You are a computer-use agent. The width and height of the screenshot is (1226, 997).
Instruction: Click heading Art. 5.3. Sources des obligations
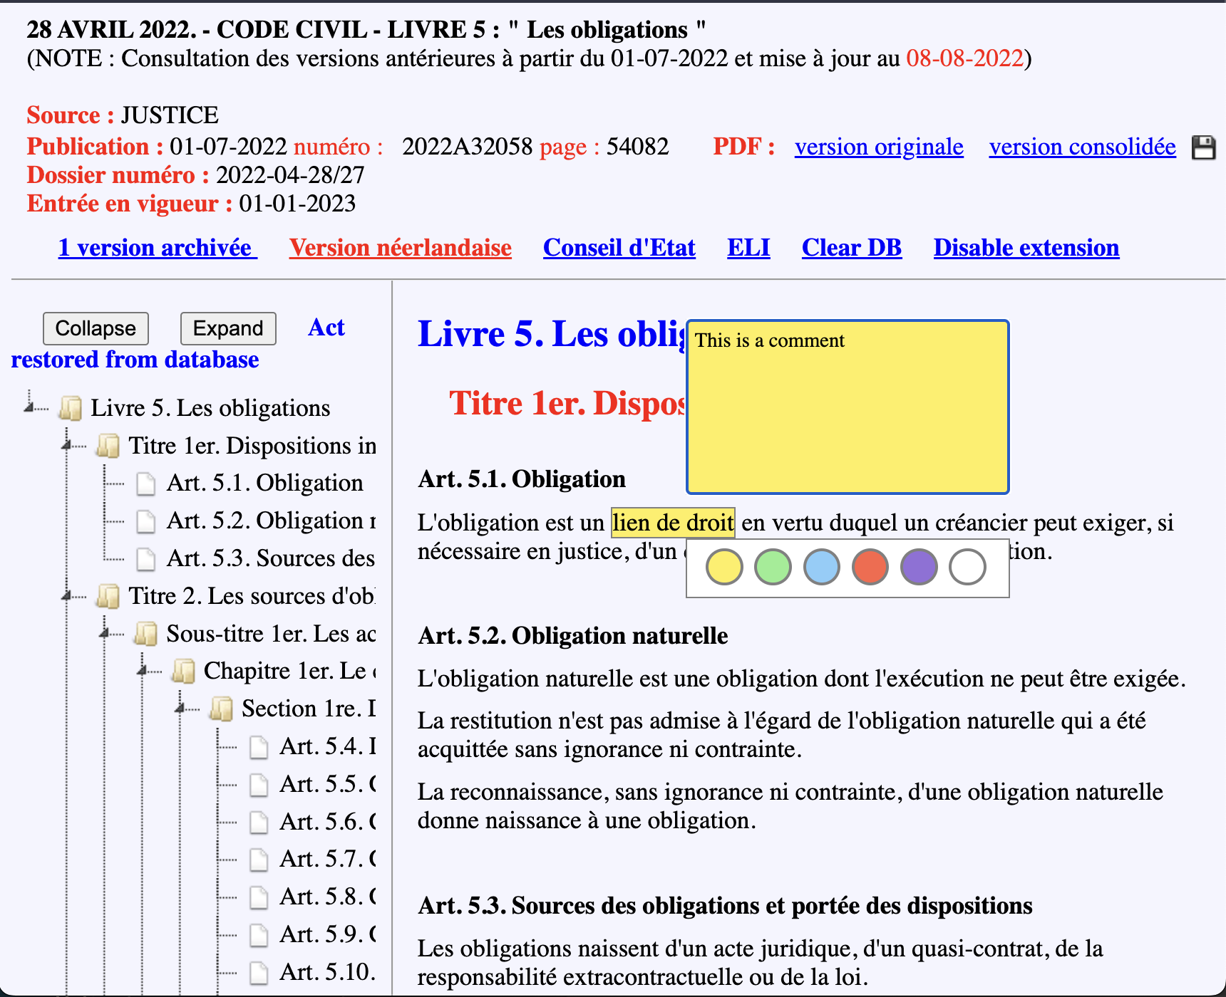point(726,906)
